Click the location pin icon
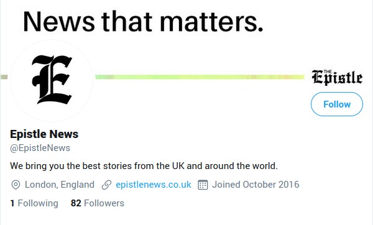 point(16,185)
